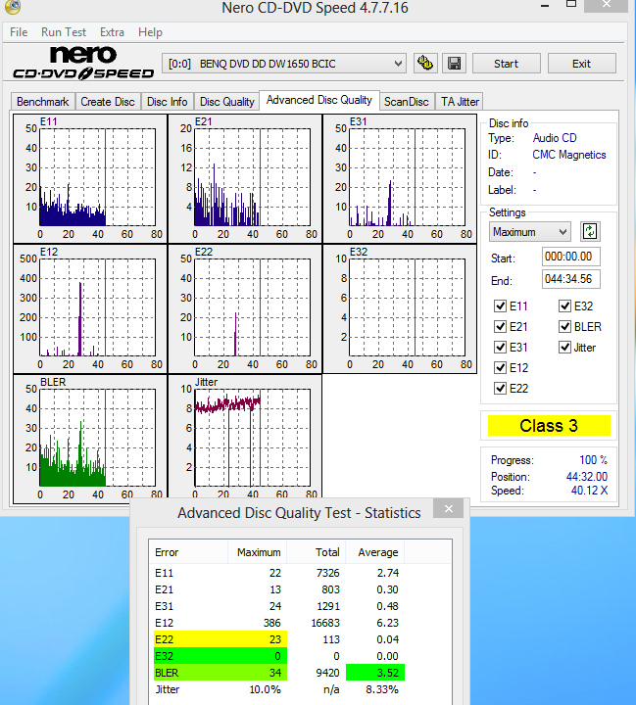
Task: Select the yellow E22 statistics row
Action: click(x=300, y=639)
